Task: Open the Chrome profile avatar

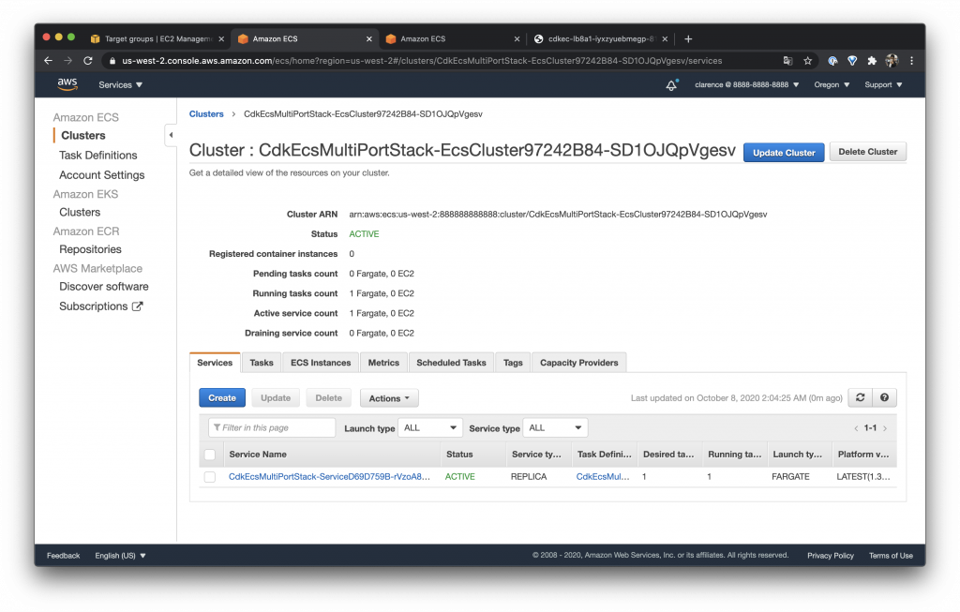Action: (892, 61)
